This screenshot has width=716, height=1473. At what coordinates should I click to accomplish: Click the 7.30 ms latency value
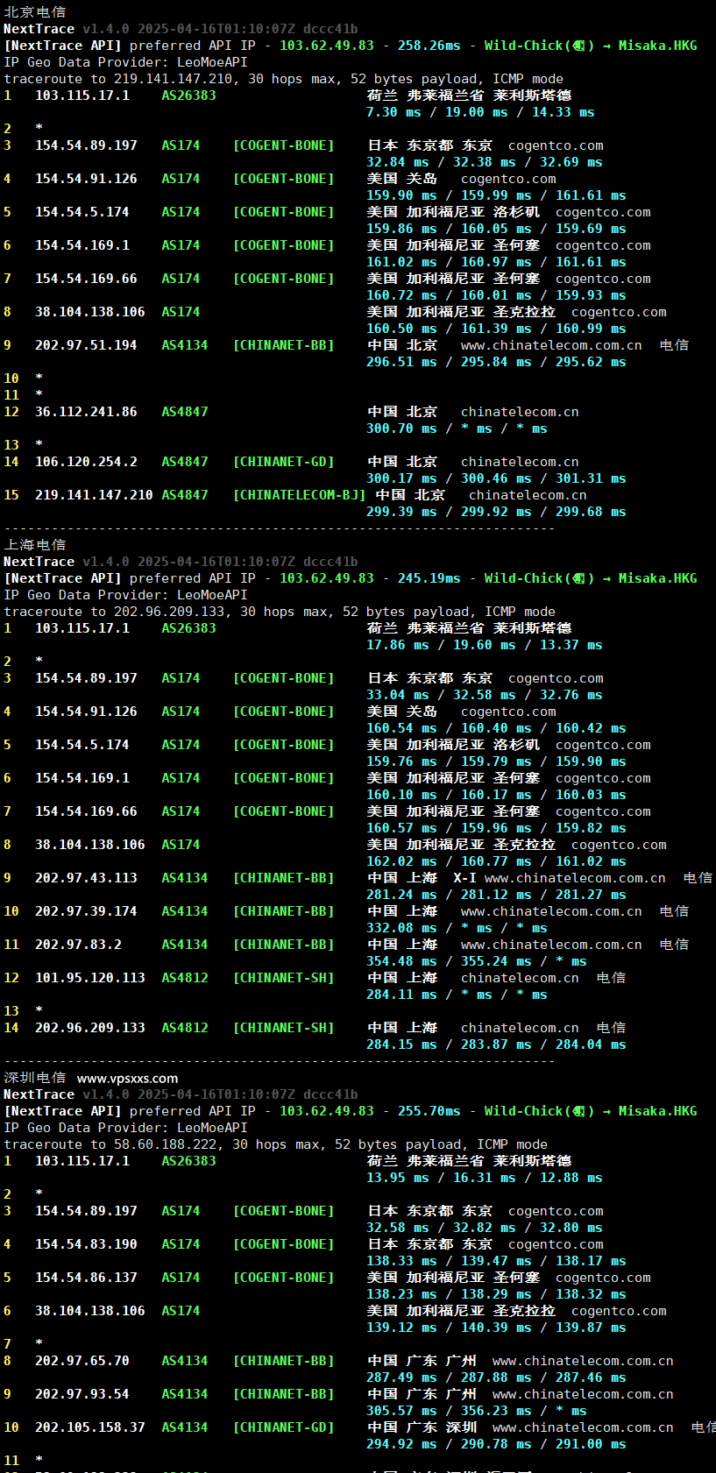tap(393, 112)
